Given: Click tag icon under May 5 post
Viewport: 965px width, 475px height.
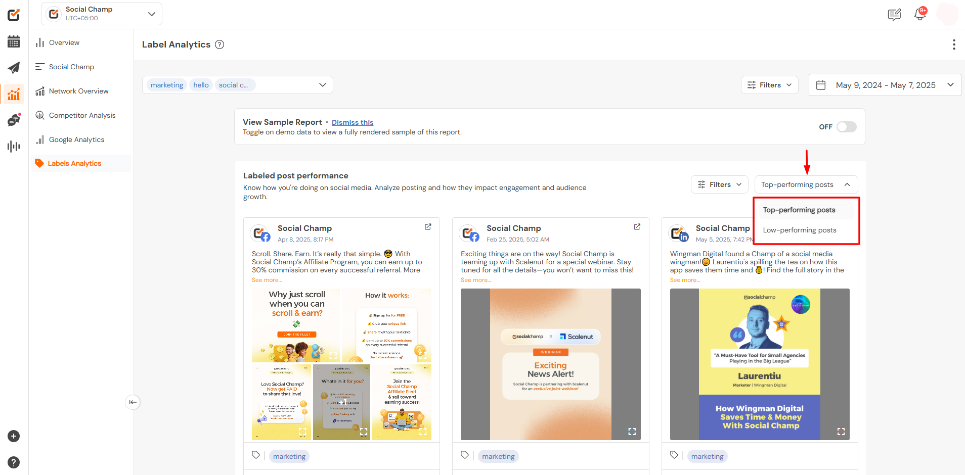Looking at the screenshot, I should pyautogui.click(x=674, y=455).
